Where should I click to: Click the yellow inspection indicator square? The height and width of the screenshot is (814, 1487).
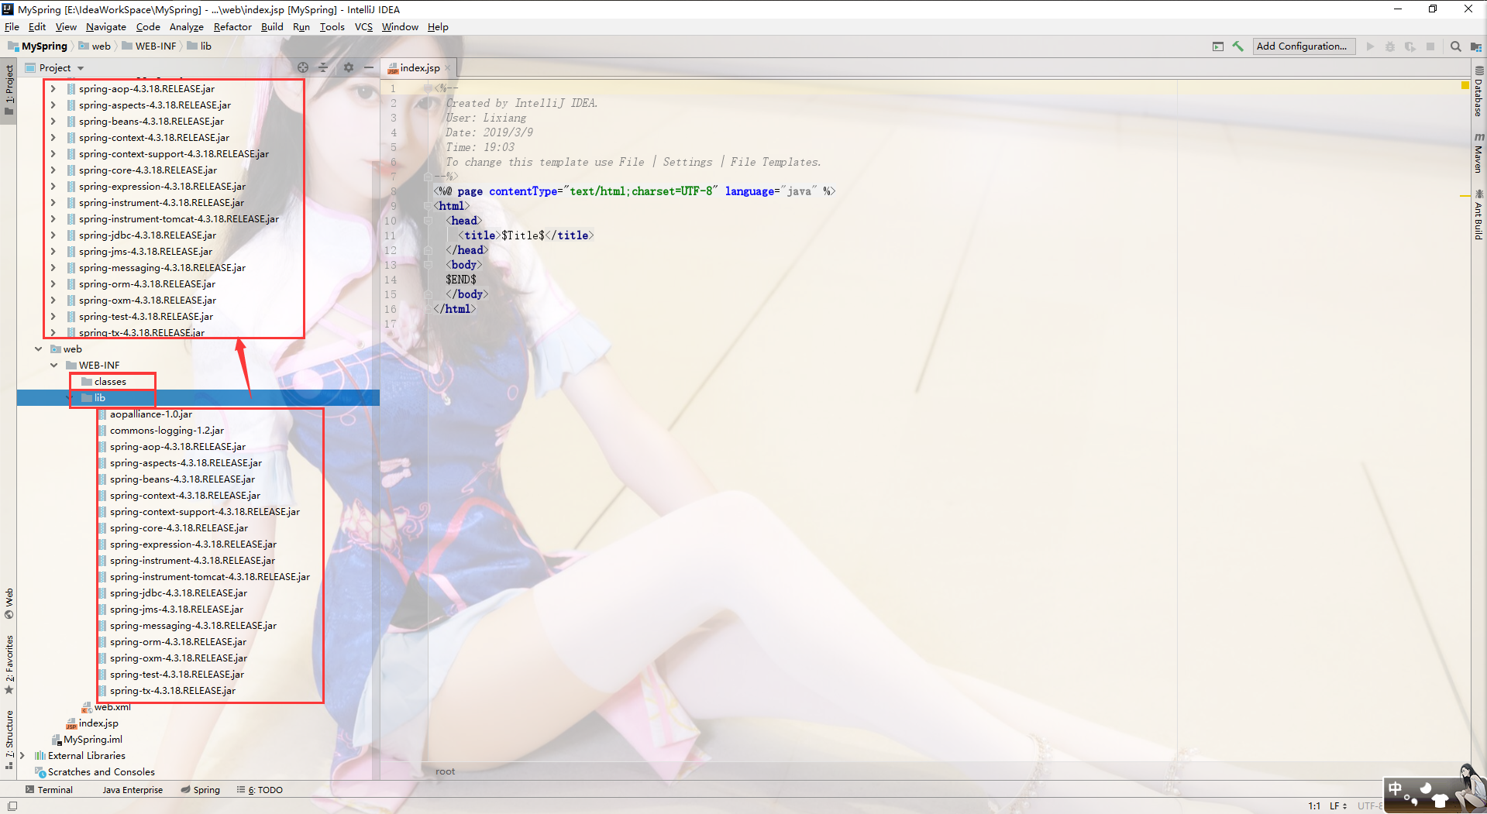coord(1465,85)
